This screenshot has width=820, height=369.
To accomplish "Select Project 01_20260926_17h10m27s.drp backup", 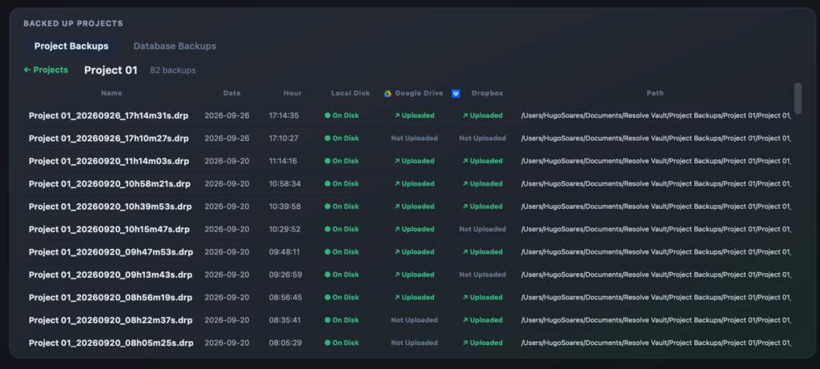I will point(109,138).
